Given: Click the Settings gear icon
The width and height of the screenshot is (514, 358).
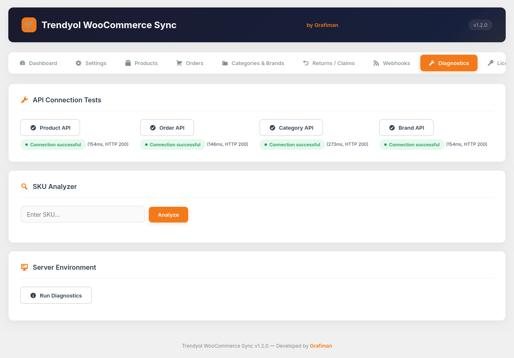Looking at the screenshot, I should (78, 63).
